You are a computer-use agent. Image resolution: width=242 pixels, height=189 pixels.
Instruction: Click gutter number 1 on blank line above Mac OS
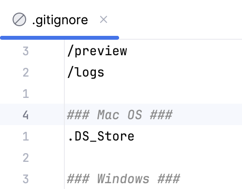tap(26, 94)
